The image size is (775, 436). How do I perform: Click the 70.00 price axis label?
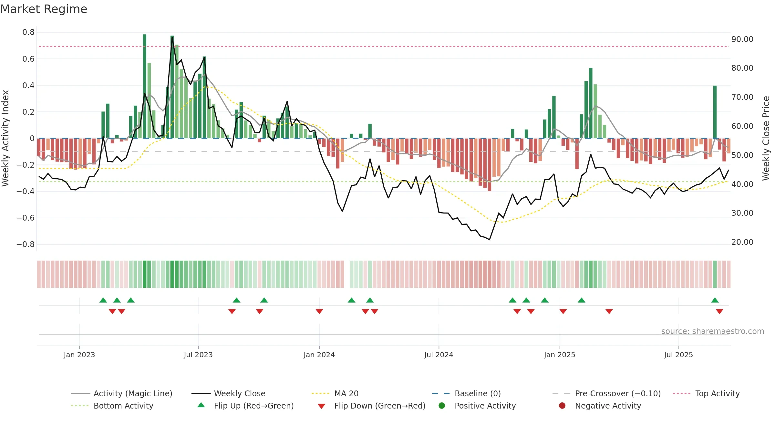point(742,97)
